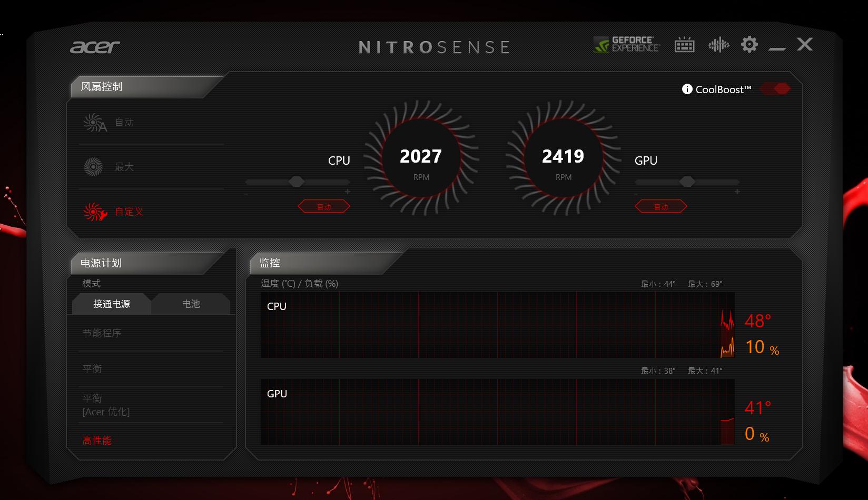The width and height of the screenshot is (868, 500).
Task: Switch to the 接通电源 tab
Action: [x=112, y=304]
